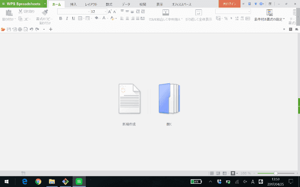Viewport: 300px width, 187px height.
Task: Align text center icon
Action: tap(127, 18)
